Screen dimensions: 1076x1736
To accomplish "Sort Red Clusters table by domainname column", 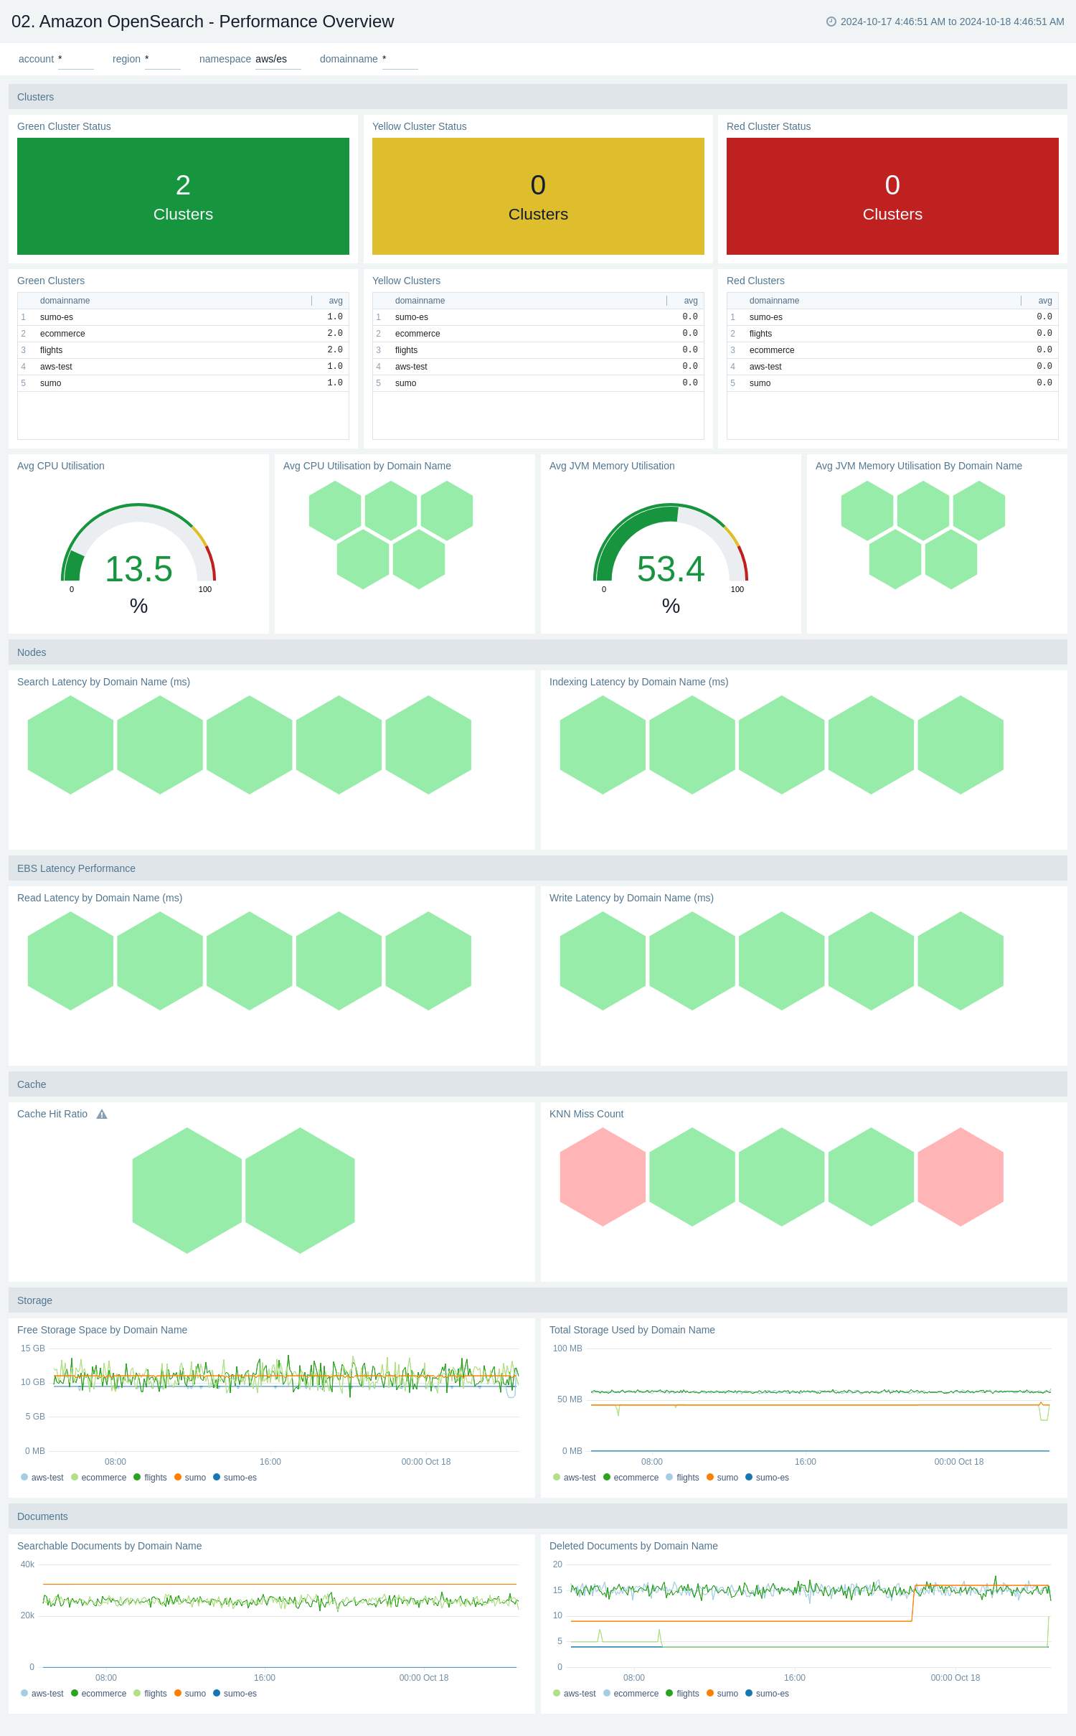I will click(774, 301).
